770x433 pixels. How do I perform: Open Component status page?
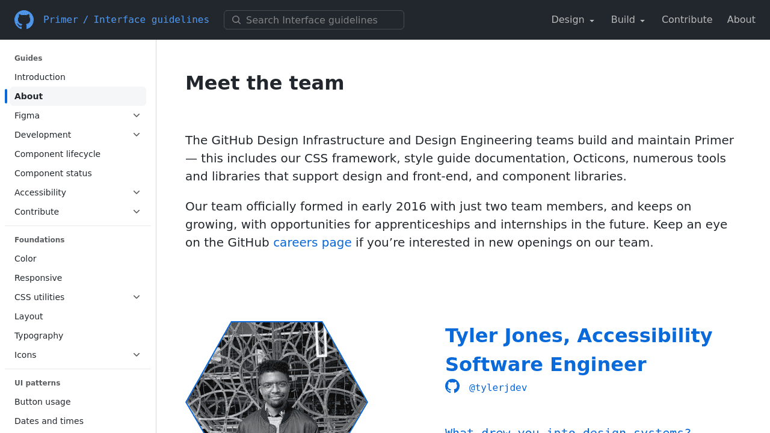tap(53, 173)
